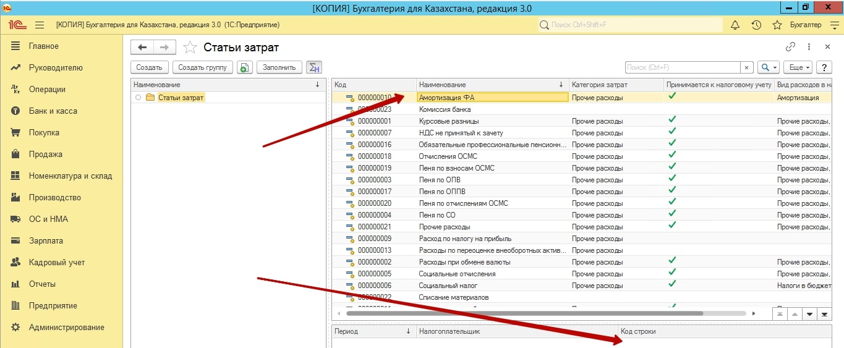Click the Создать button
The height and width of the screenshot is (348, 844).
(149, 67)
